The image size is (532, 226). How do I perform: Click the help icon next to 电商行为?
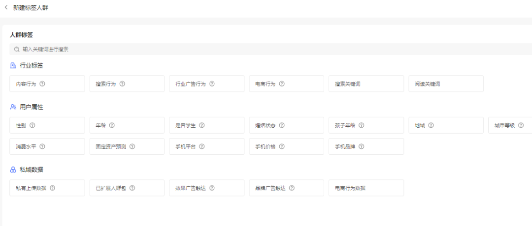coord(282,84)
